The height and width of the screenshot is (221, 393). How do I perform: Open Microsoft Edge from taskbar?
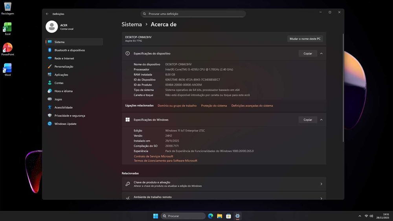211,216
